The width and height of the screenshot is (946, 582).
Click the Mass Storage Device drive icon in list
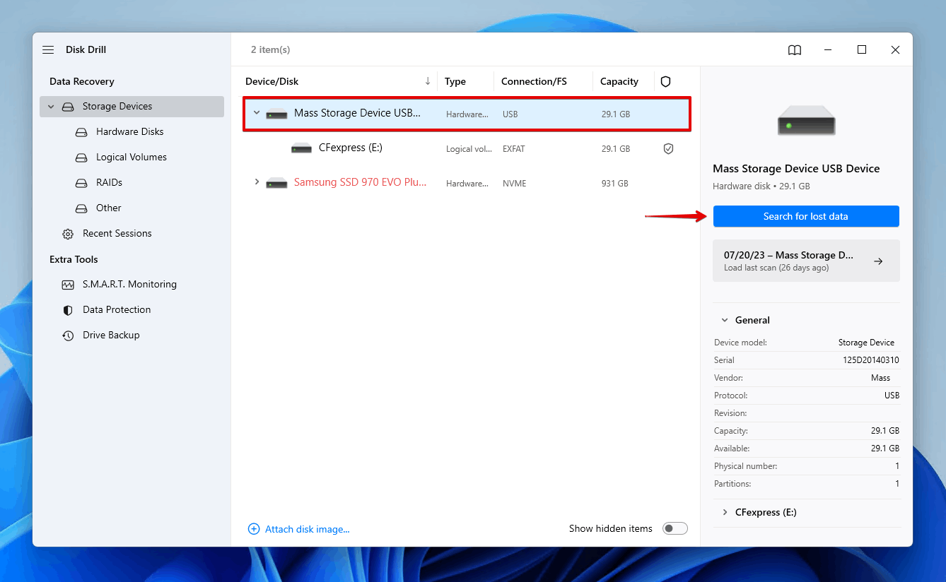[x=276, y=114]
